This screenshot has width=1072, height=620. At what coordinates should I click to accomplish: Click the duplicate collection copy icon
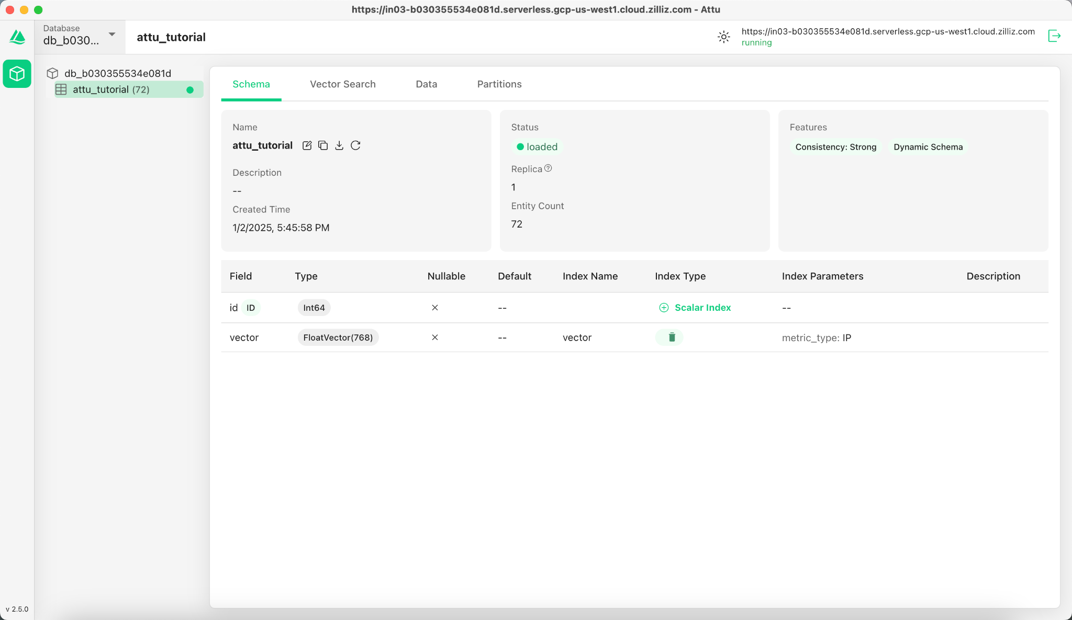[323, 145]
